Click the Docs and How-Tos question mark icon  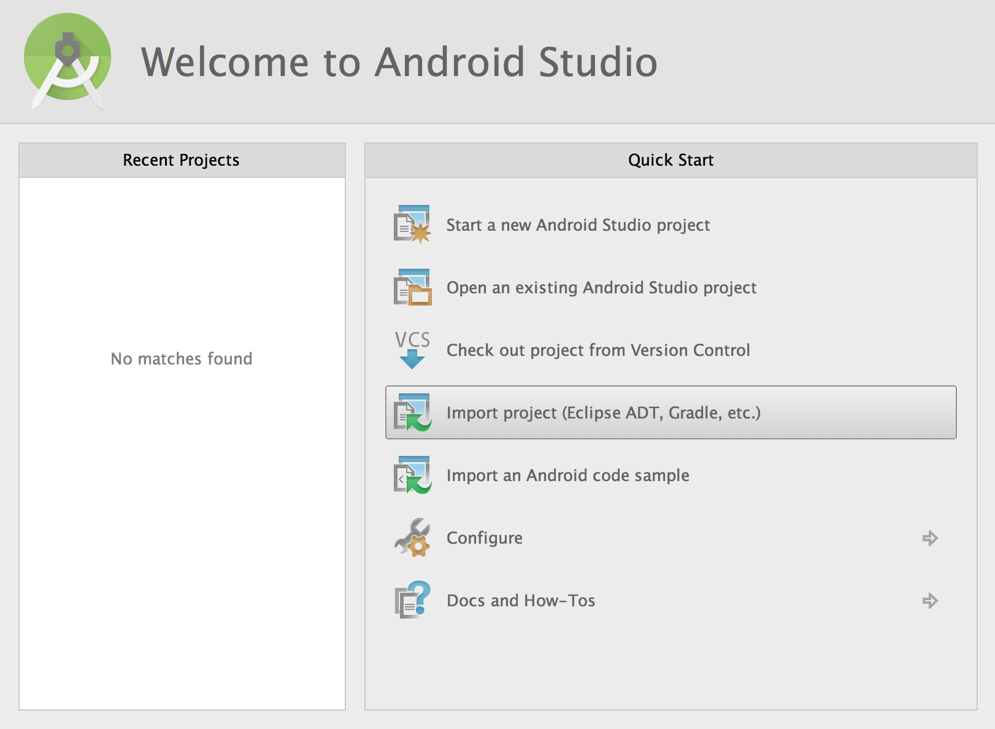point(412,600)
